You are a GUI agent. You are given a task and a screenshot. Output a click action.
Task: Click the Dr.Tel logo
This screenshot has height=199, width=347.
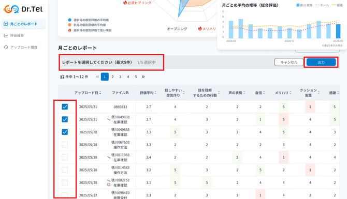(x=23, y=9)
